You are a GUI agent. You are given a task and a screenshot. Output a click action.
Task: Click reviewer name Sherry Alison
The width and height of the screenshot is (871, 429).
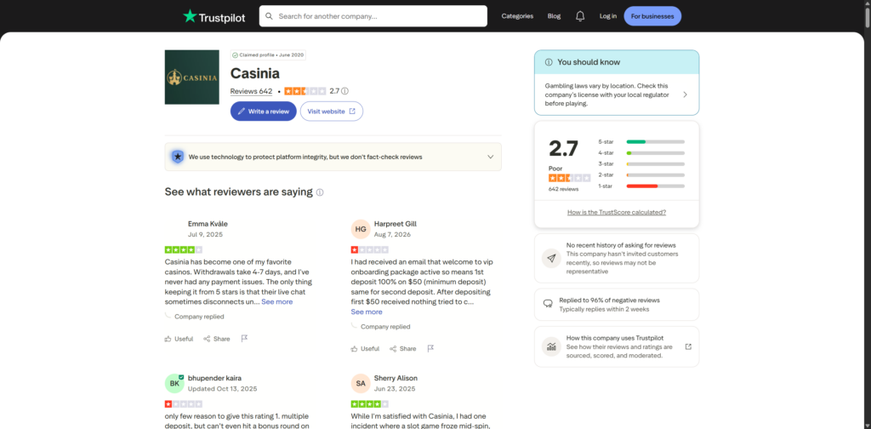396,378
